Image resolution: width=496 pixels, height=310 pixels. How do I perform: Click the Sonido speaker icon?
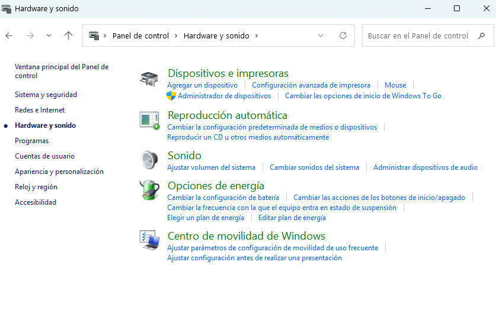tap(149, 160)
